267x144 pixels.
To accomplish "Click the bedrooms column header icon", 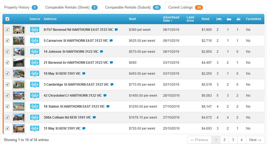I will [x=219, y=19].
